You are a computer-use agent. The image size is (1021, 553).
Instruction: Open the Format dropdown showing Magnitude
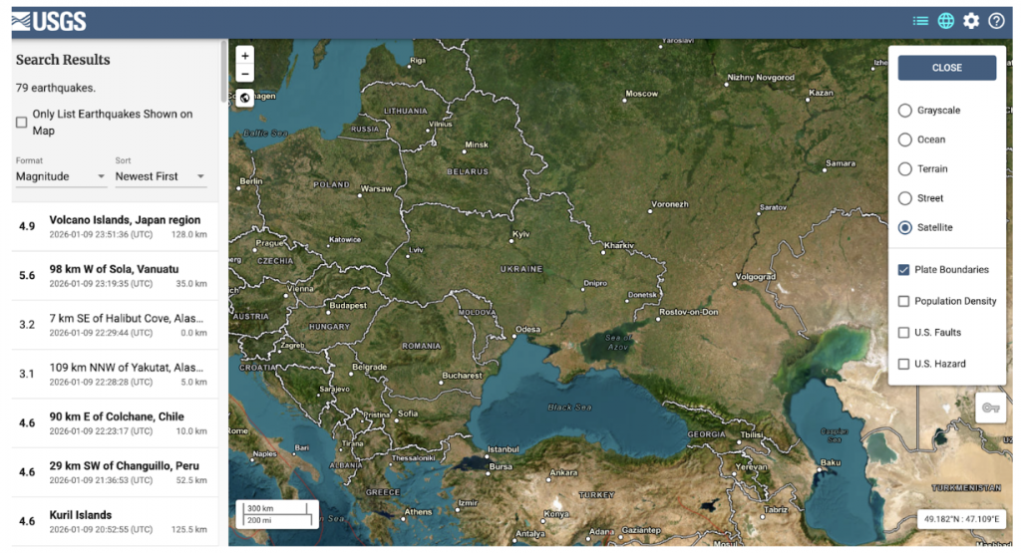tap(61, 176)
